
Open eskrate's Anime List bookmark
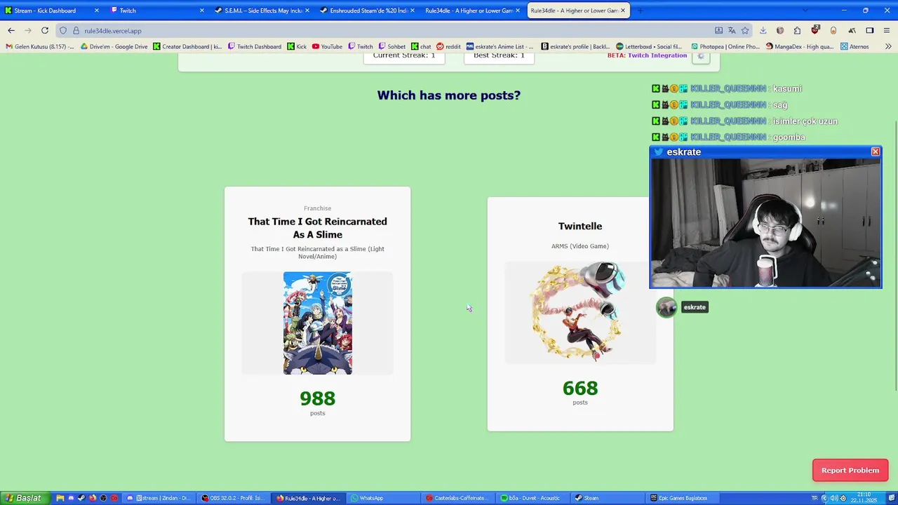point(500,46)
